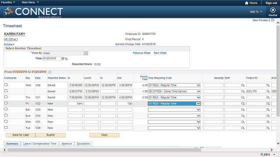The image size is (280, 157).
Task: Open the Main Menu
Action: 30,2
